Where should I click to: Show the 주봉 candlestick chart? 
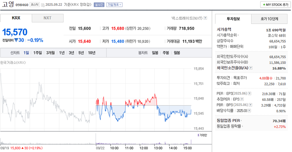pyautogui.click(x=166, y=53)
